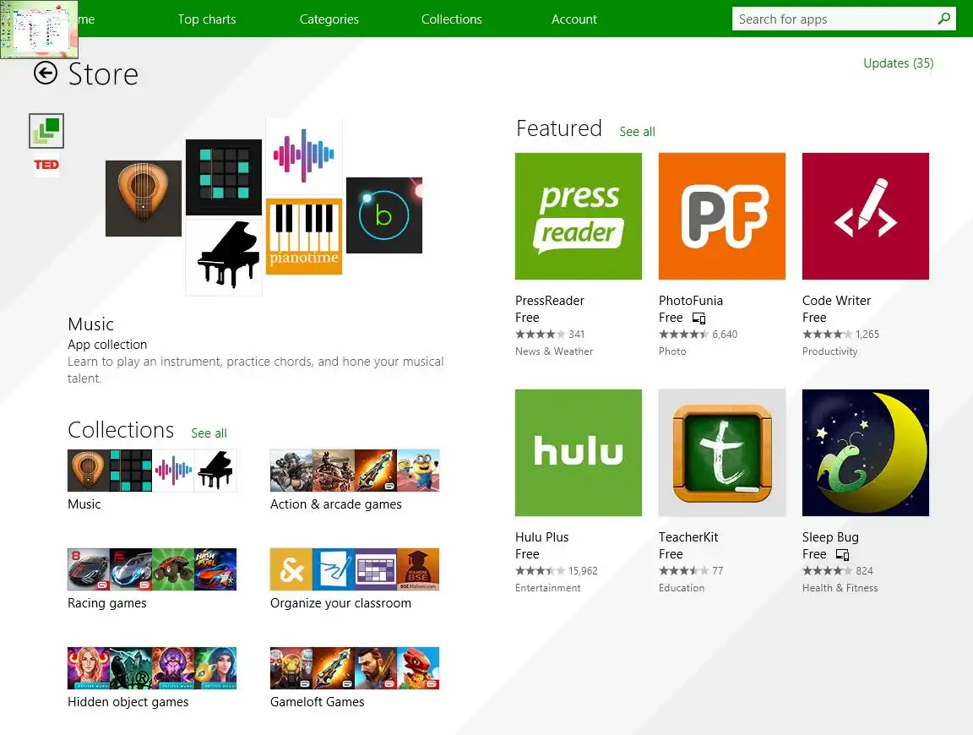Click the Organize your classroom label
This screenshot has width=973, height=735.
pos(340,603)
